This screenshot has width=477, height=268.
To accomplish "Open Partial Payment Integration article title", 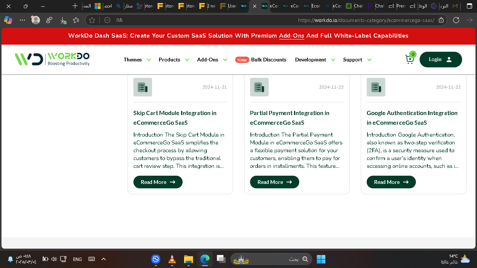I will (290, 118).
